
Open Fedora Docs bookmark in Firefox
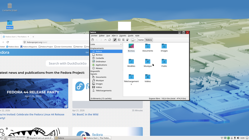12,47
